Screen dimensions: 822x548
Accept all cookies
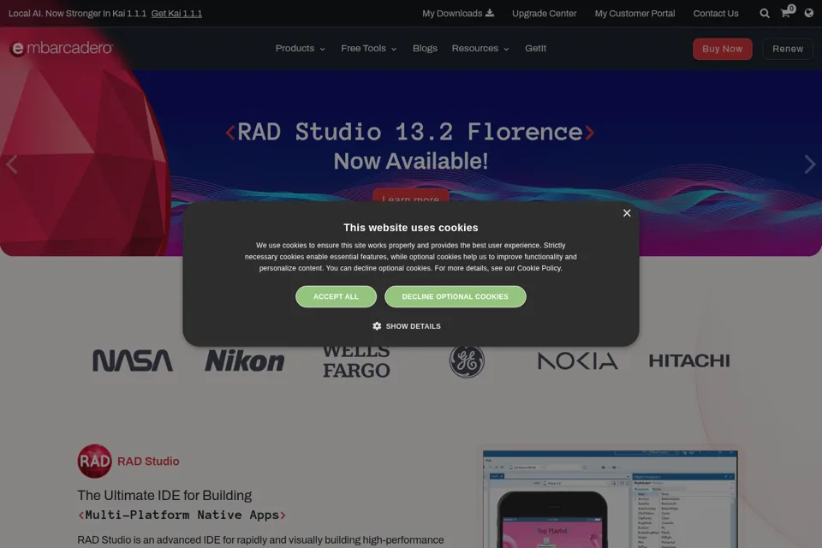[x=336, y=297]
